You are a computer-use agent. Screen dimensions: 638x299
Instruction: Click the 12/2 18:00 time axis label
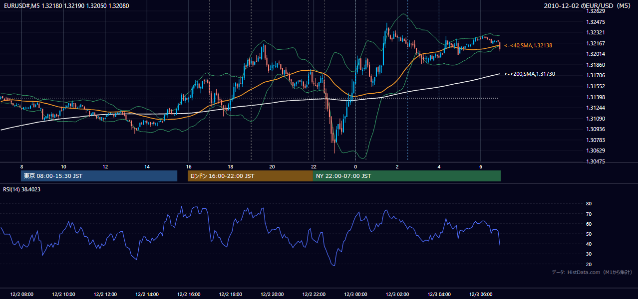pyautogui.click(x=230, y=294)
